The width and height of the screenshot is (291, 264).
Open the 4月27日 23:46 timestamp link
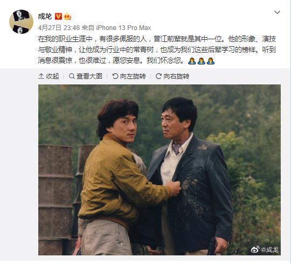pos(59,28)
